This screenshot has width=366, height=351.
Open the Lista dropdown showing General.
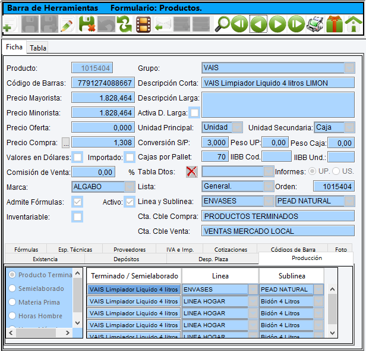(x=269, y=186)
